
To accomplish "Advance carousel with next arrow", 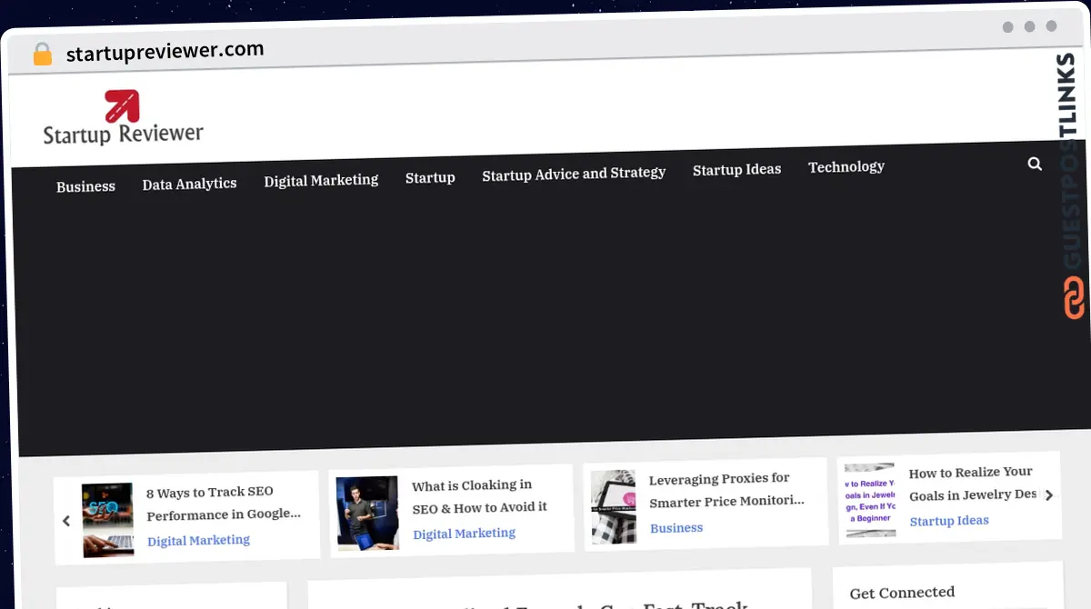I will [x=1048, y=495].
